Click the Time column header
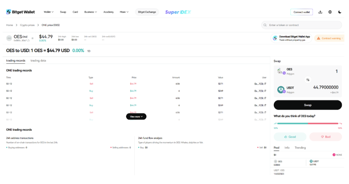This screenshot has width=349, height=184. [x=8, y=78]
